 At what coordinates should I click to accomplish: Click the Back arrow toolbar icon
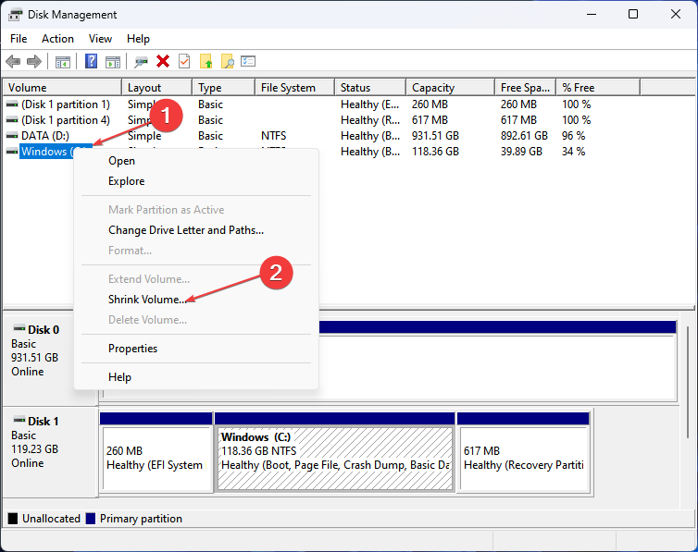(13, 61)
